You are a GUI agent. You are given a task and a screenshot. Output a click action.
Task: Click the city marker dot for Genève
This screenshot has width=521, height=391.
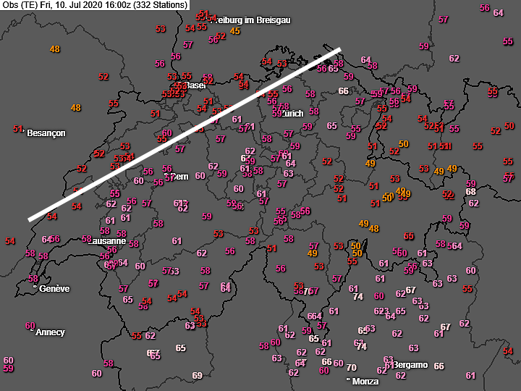[35, 286]
